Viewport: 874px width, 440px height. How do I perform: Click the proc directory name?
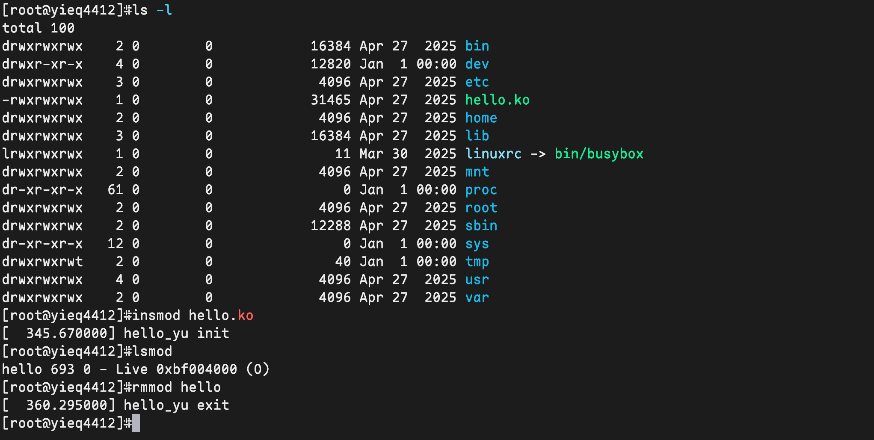[x=481, y=190]
